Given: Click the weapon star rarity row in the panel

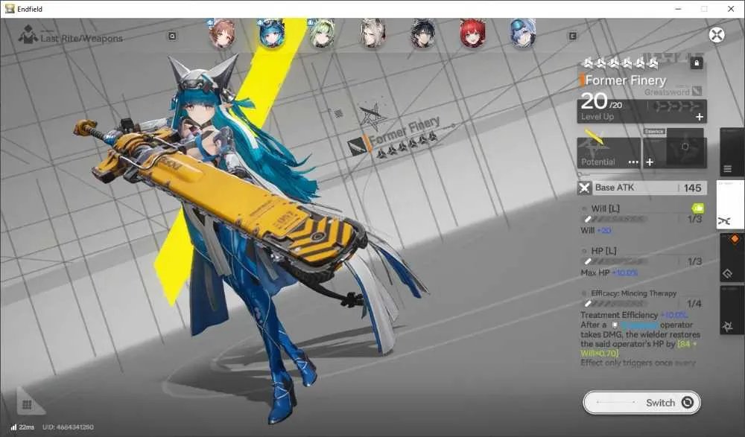Looking at the screenshot, I should [x=620, y=63].
